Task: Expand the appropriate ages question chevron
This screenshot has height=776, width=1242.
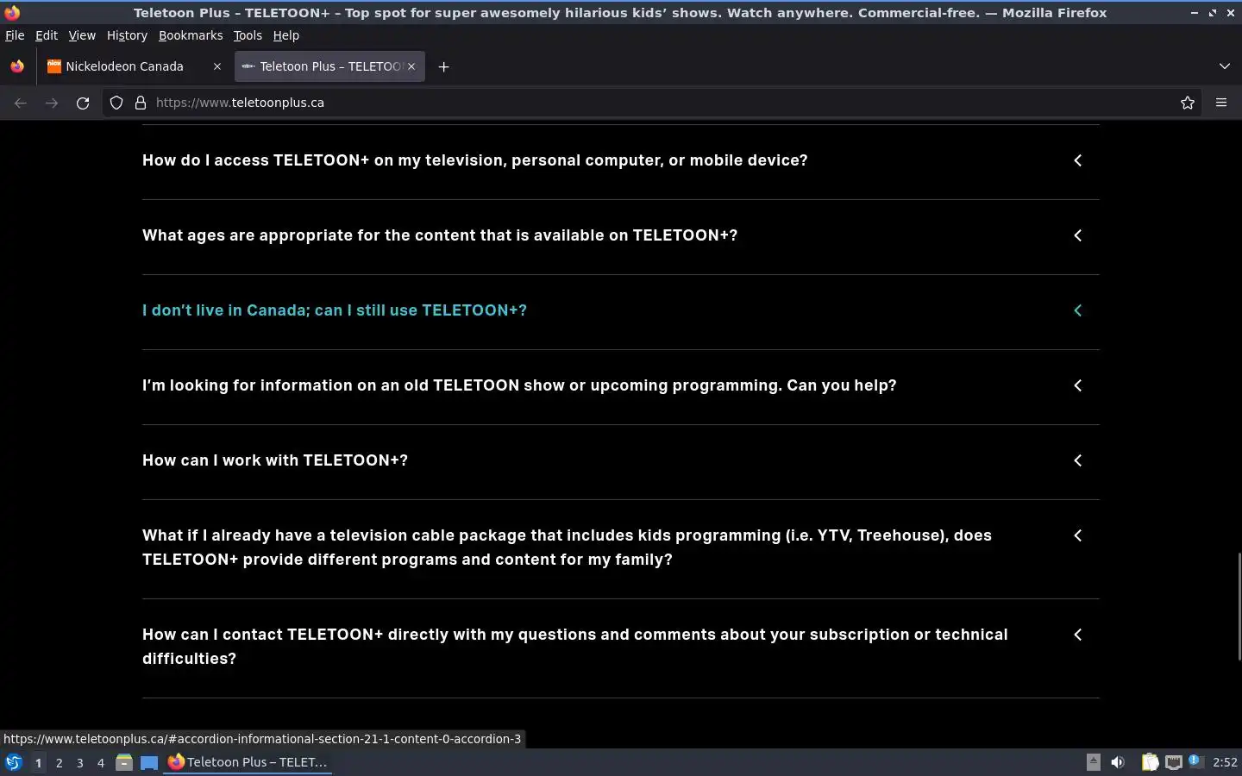Action: click(1078, 235)
